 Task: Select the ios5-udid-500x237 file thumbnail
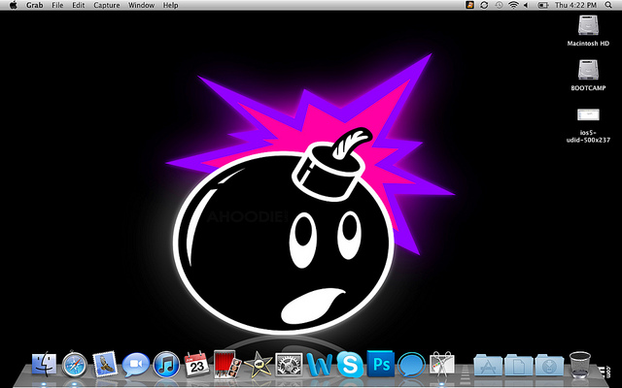pos(588,114)
